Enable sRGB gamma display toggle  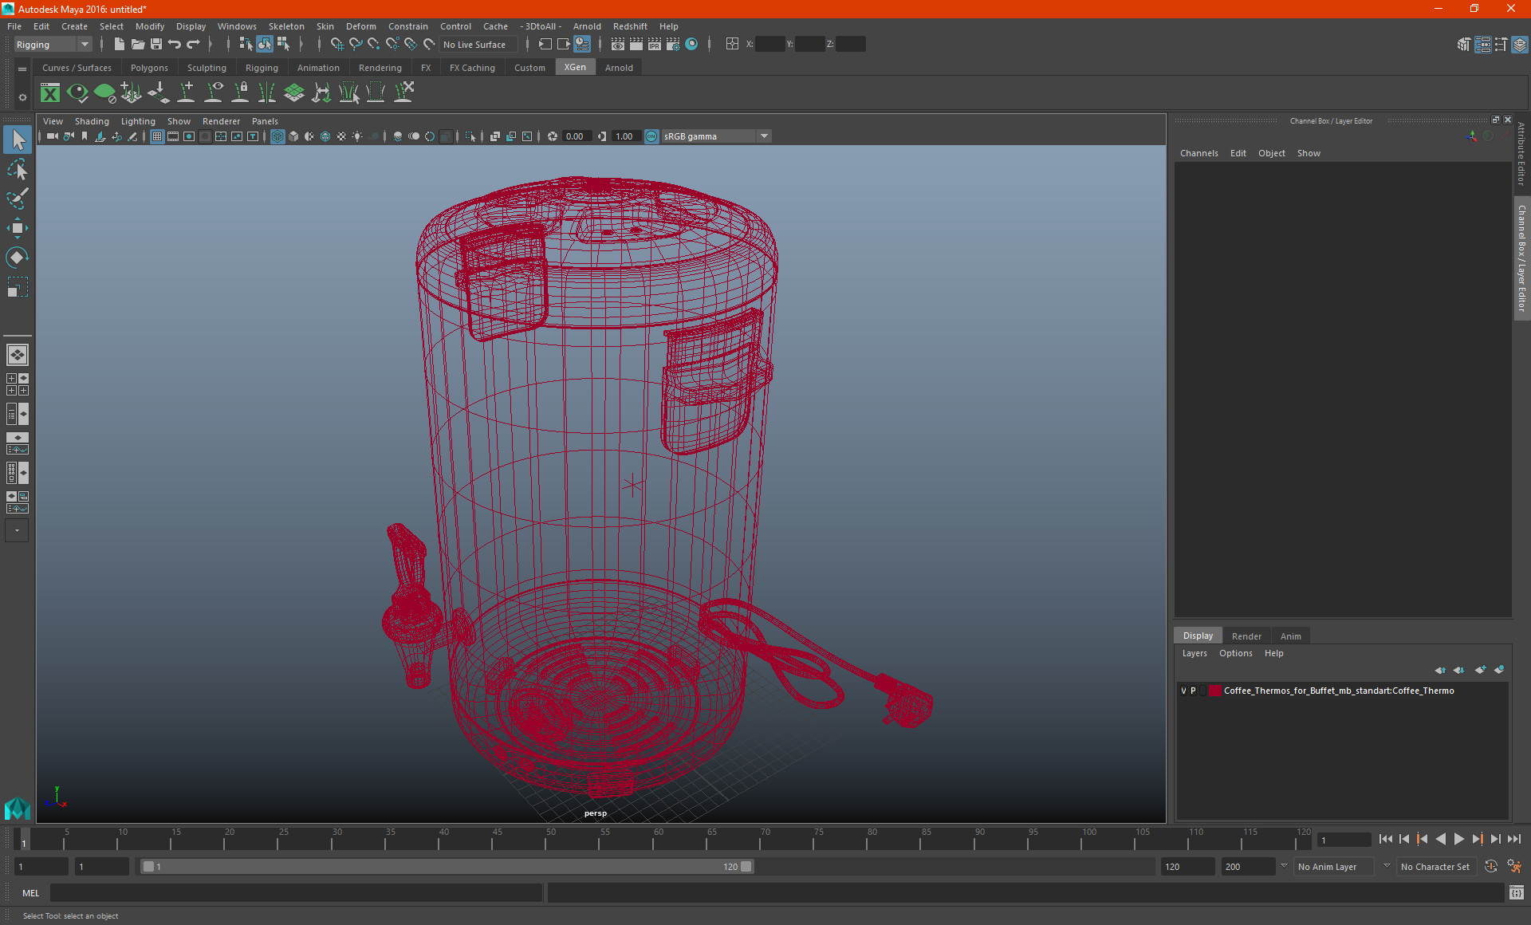[x=648, y=136]
